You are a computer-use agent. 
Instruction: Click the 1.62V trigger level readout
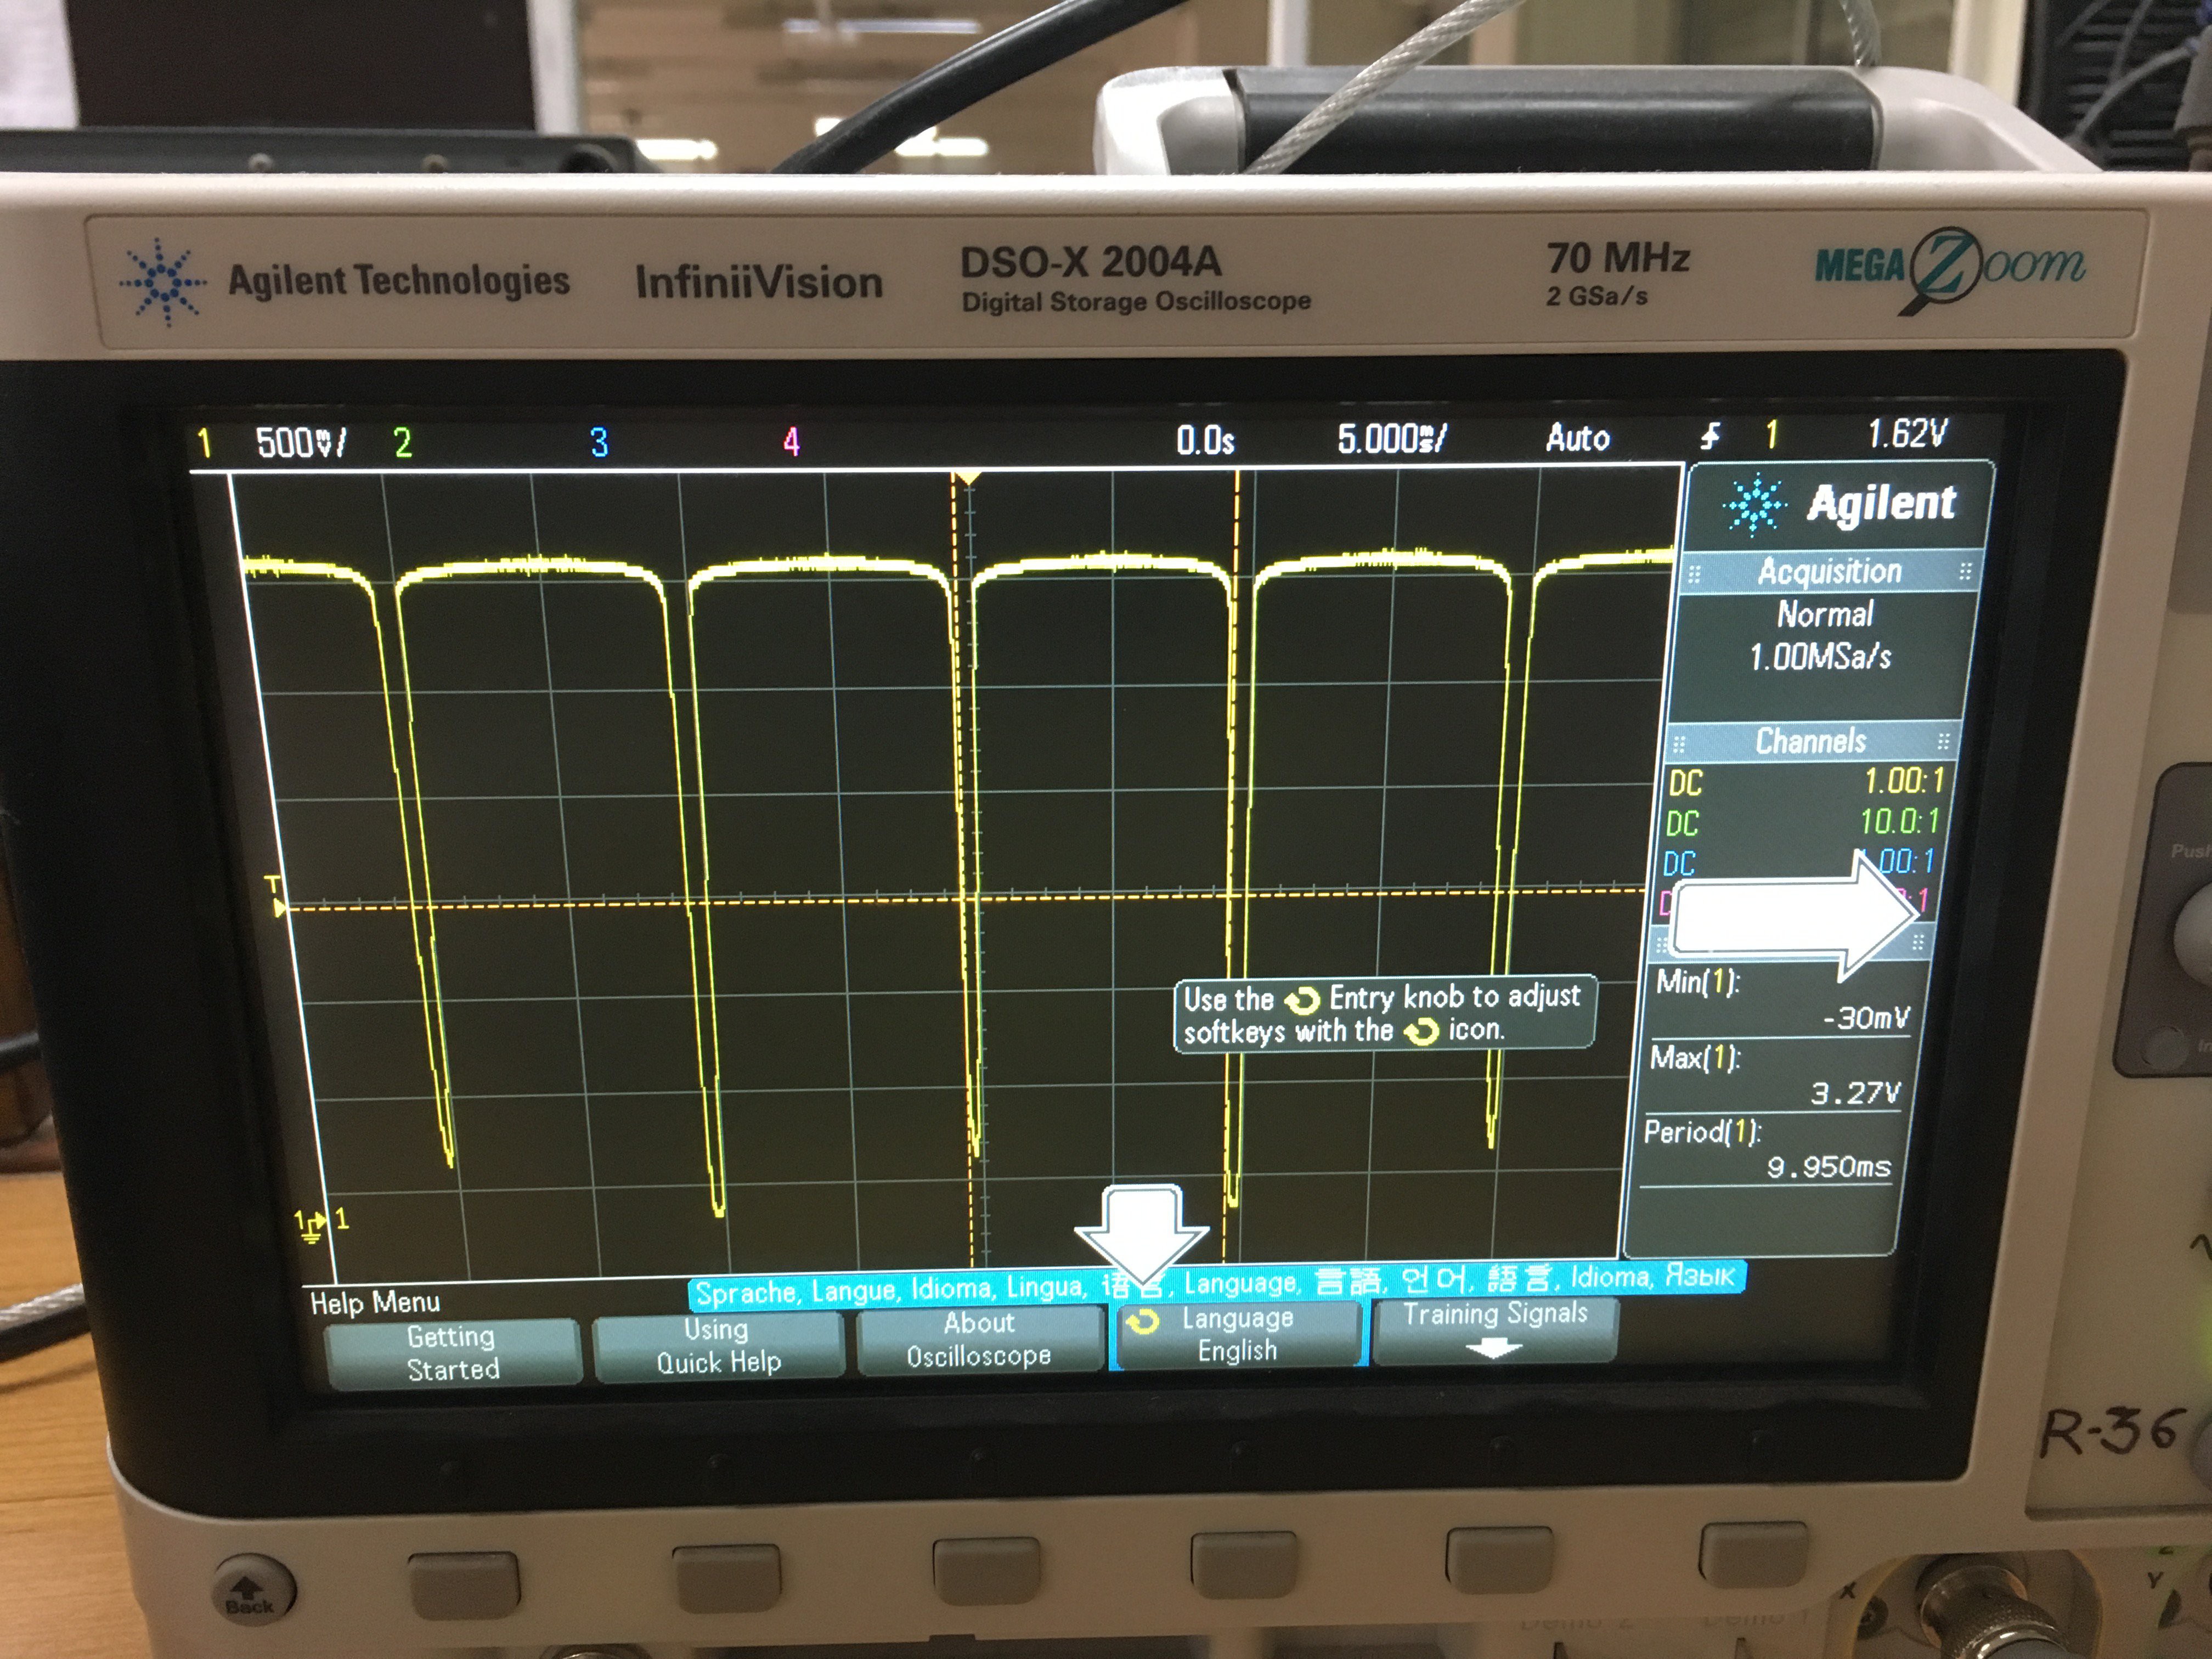[1907, 433]
